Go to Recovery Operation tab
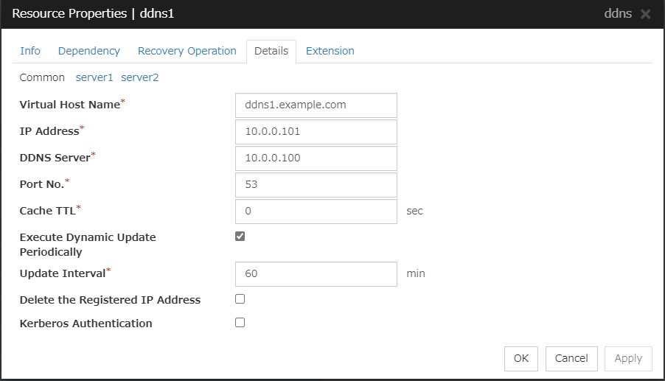 coord(187,51)
